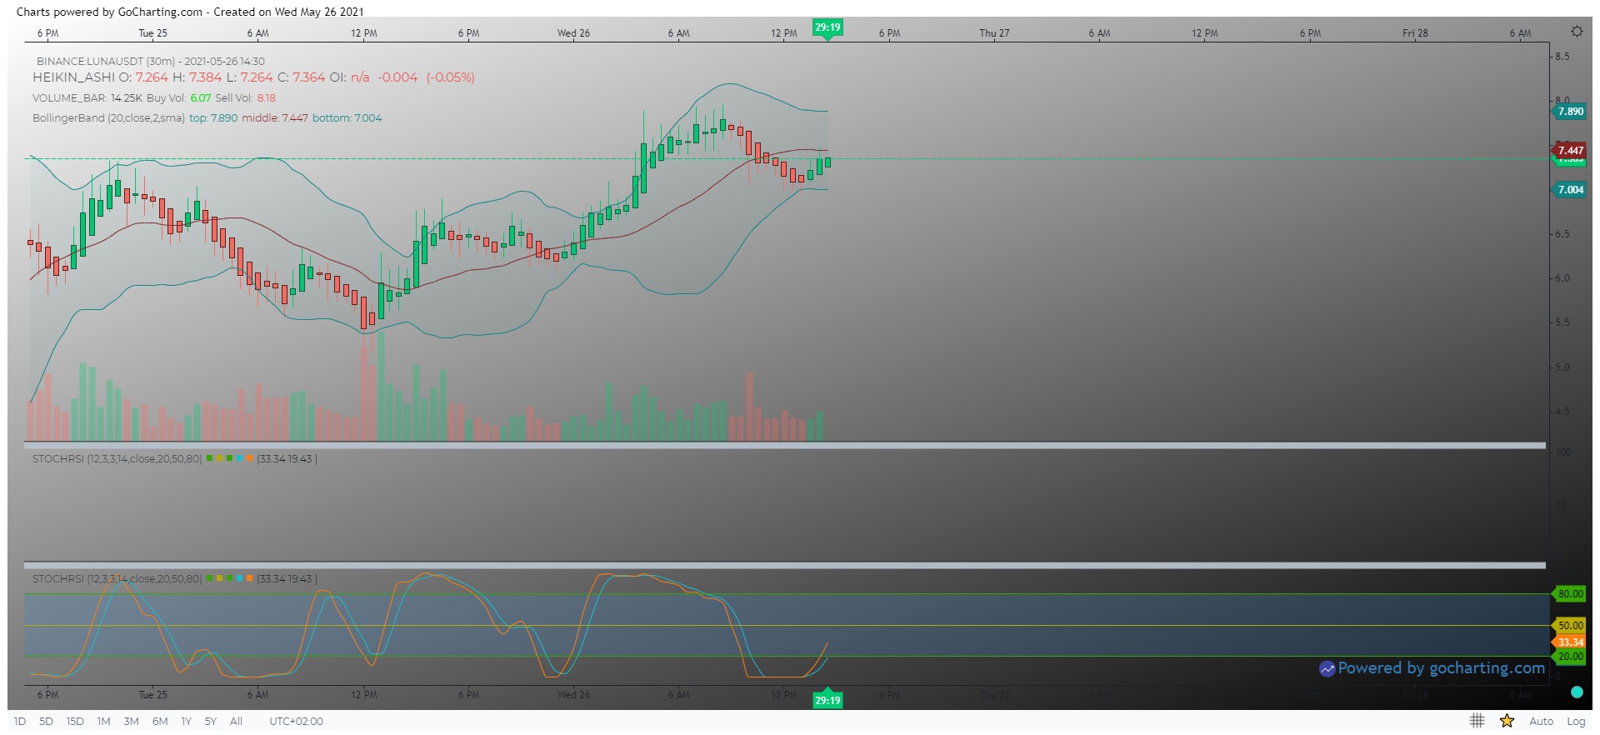Open the UTC+02:00 timezone selector
Image resolution: width=1600 pixels, height=735 pixels.
click(x=296, y=722)
